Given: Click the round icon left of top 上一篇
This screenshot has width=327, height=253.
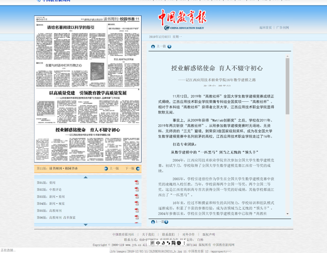Looking at the screenshot, I should tap(153, 47).
